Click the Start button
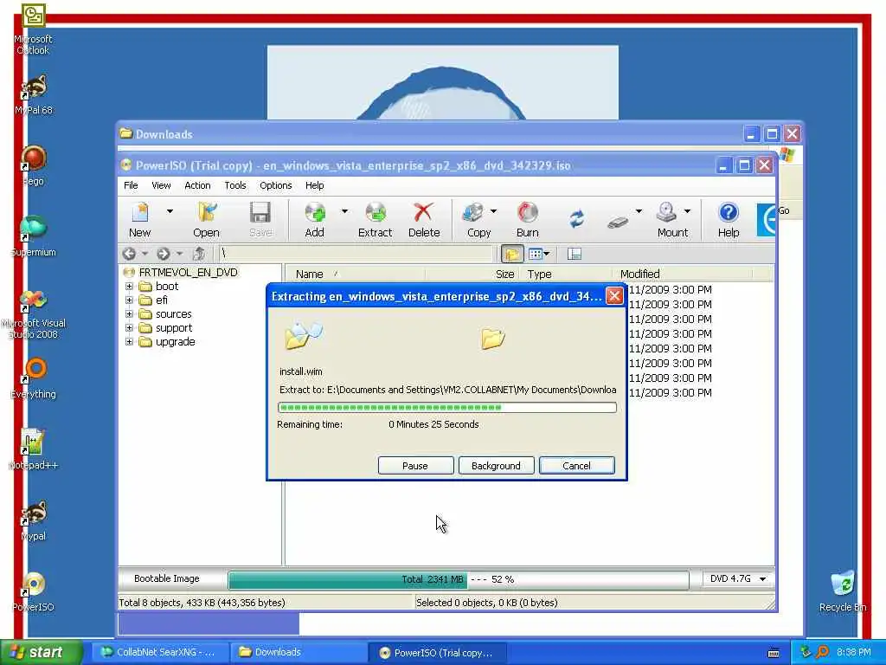This screenshot has width=886, height=665. click(41, 652)
